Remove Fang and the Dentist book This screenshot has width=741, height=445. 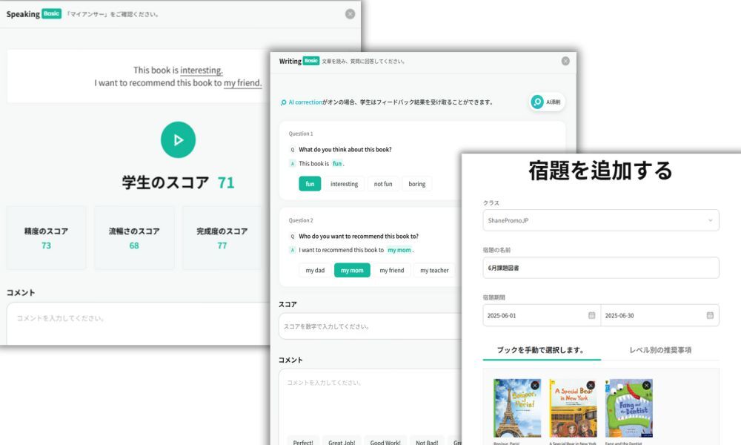coord(646,385)
